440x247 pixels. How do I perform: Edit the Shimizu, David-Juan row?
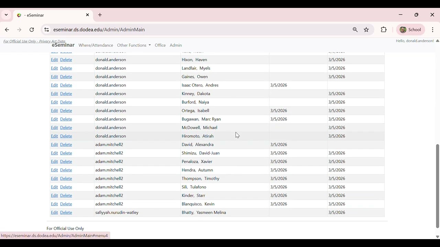[x=54, y=153]
